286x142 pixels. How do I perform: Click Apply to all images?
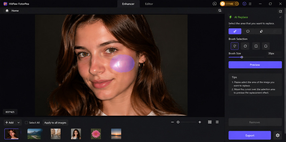[x=55, y=123]
